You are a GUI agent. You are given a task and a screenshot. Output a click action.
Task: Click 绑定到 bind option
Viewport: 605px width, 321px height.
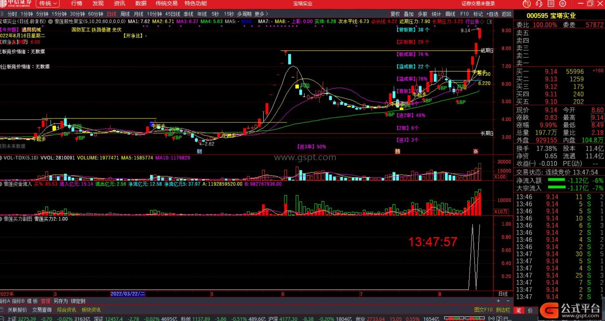(x=78, y=301)
